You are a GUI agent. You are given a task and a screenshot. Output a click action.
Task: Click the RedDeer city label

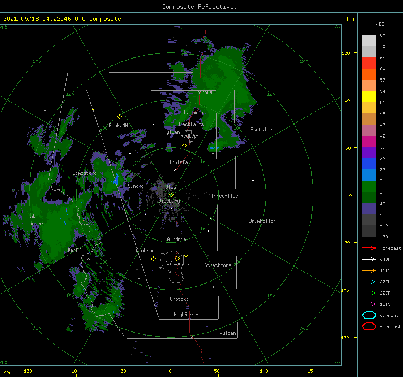190,136
